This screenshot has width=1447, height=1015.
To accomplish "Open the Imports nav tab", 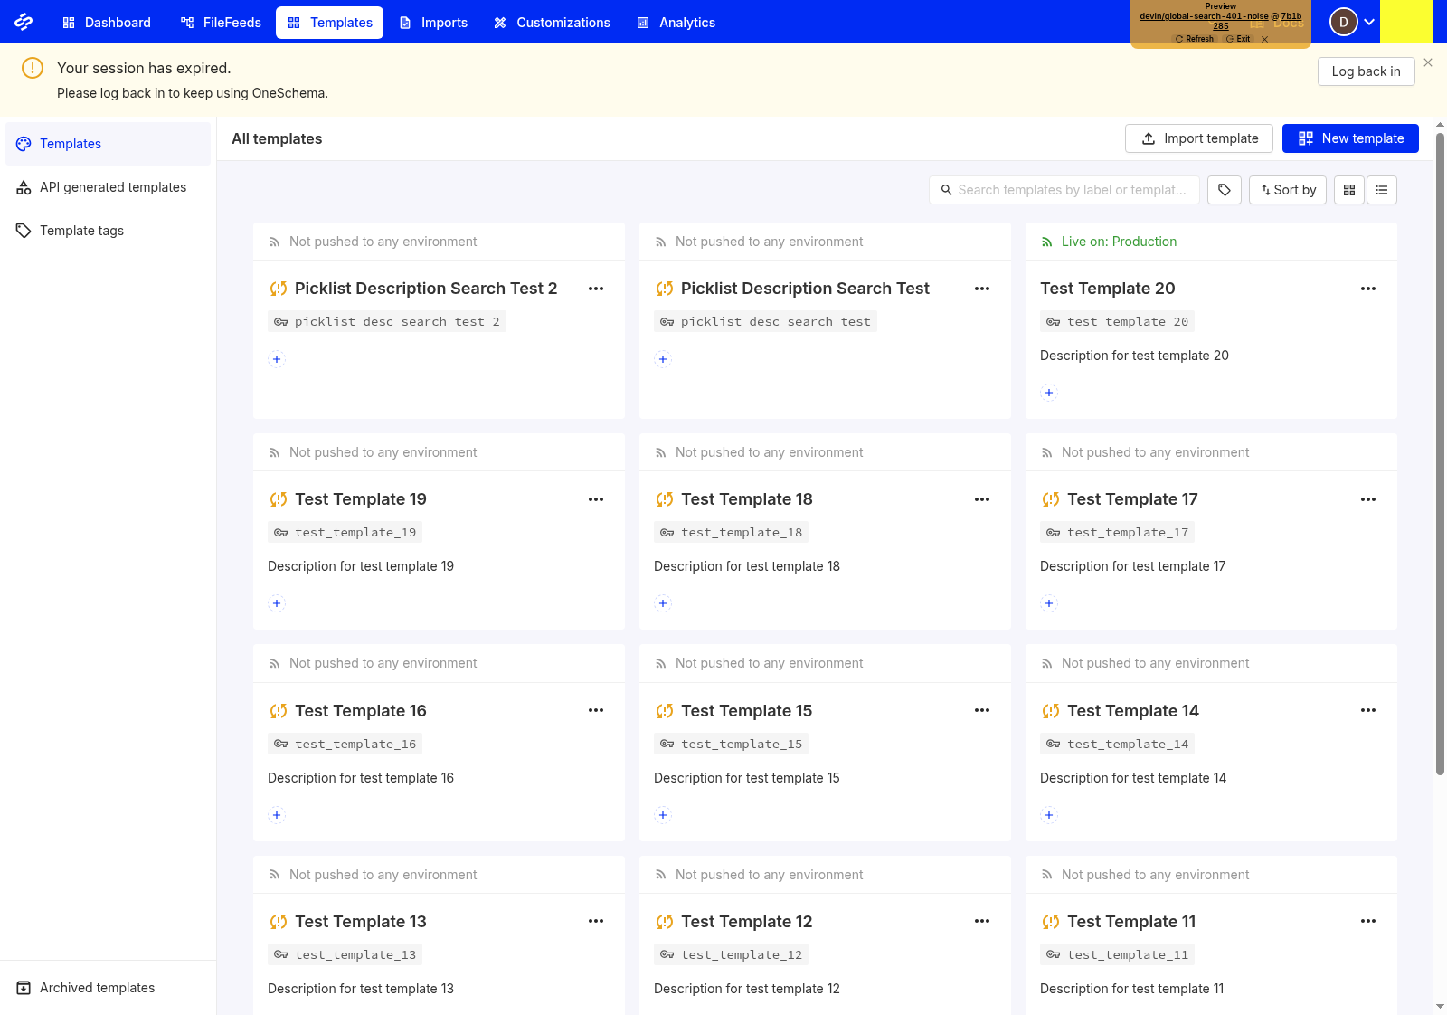I will [433, 23].
